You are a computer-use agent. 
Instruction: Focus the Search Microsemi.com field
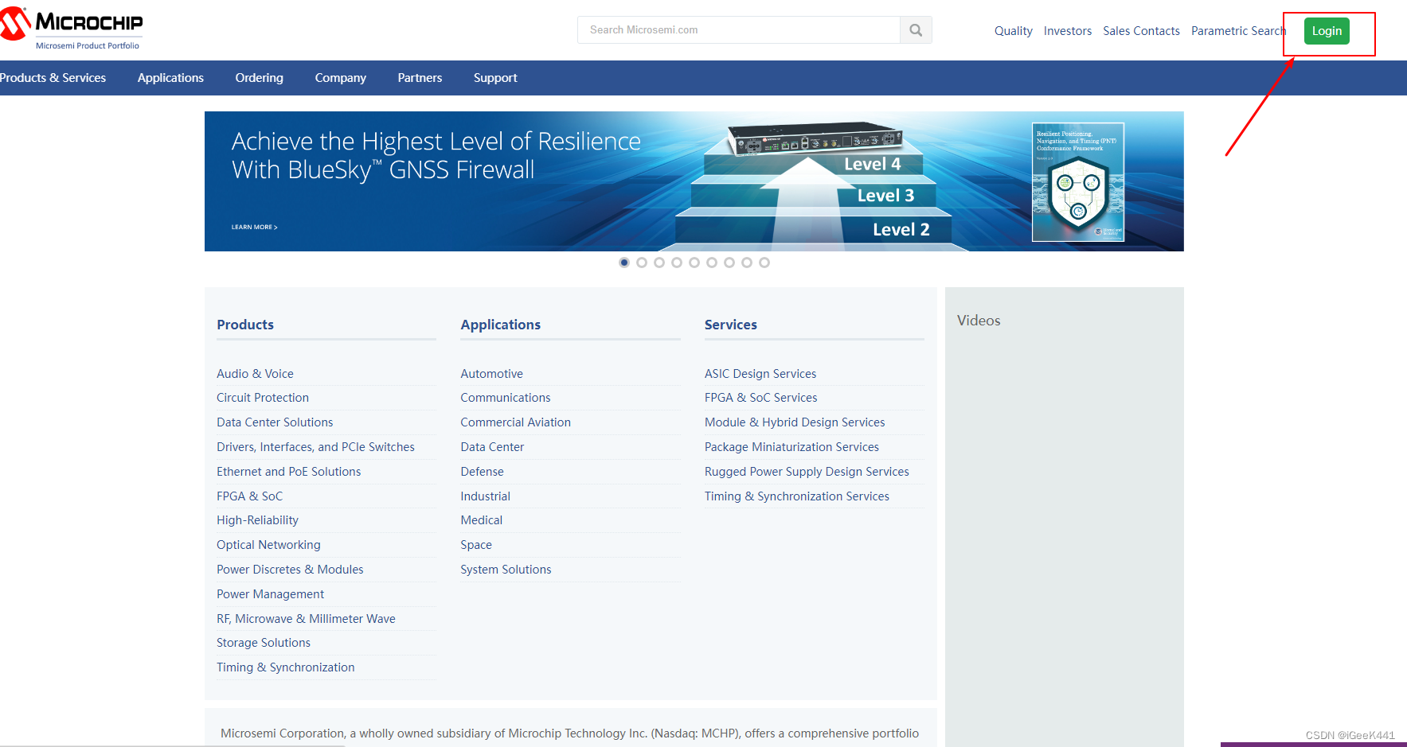739,30
